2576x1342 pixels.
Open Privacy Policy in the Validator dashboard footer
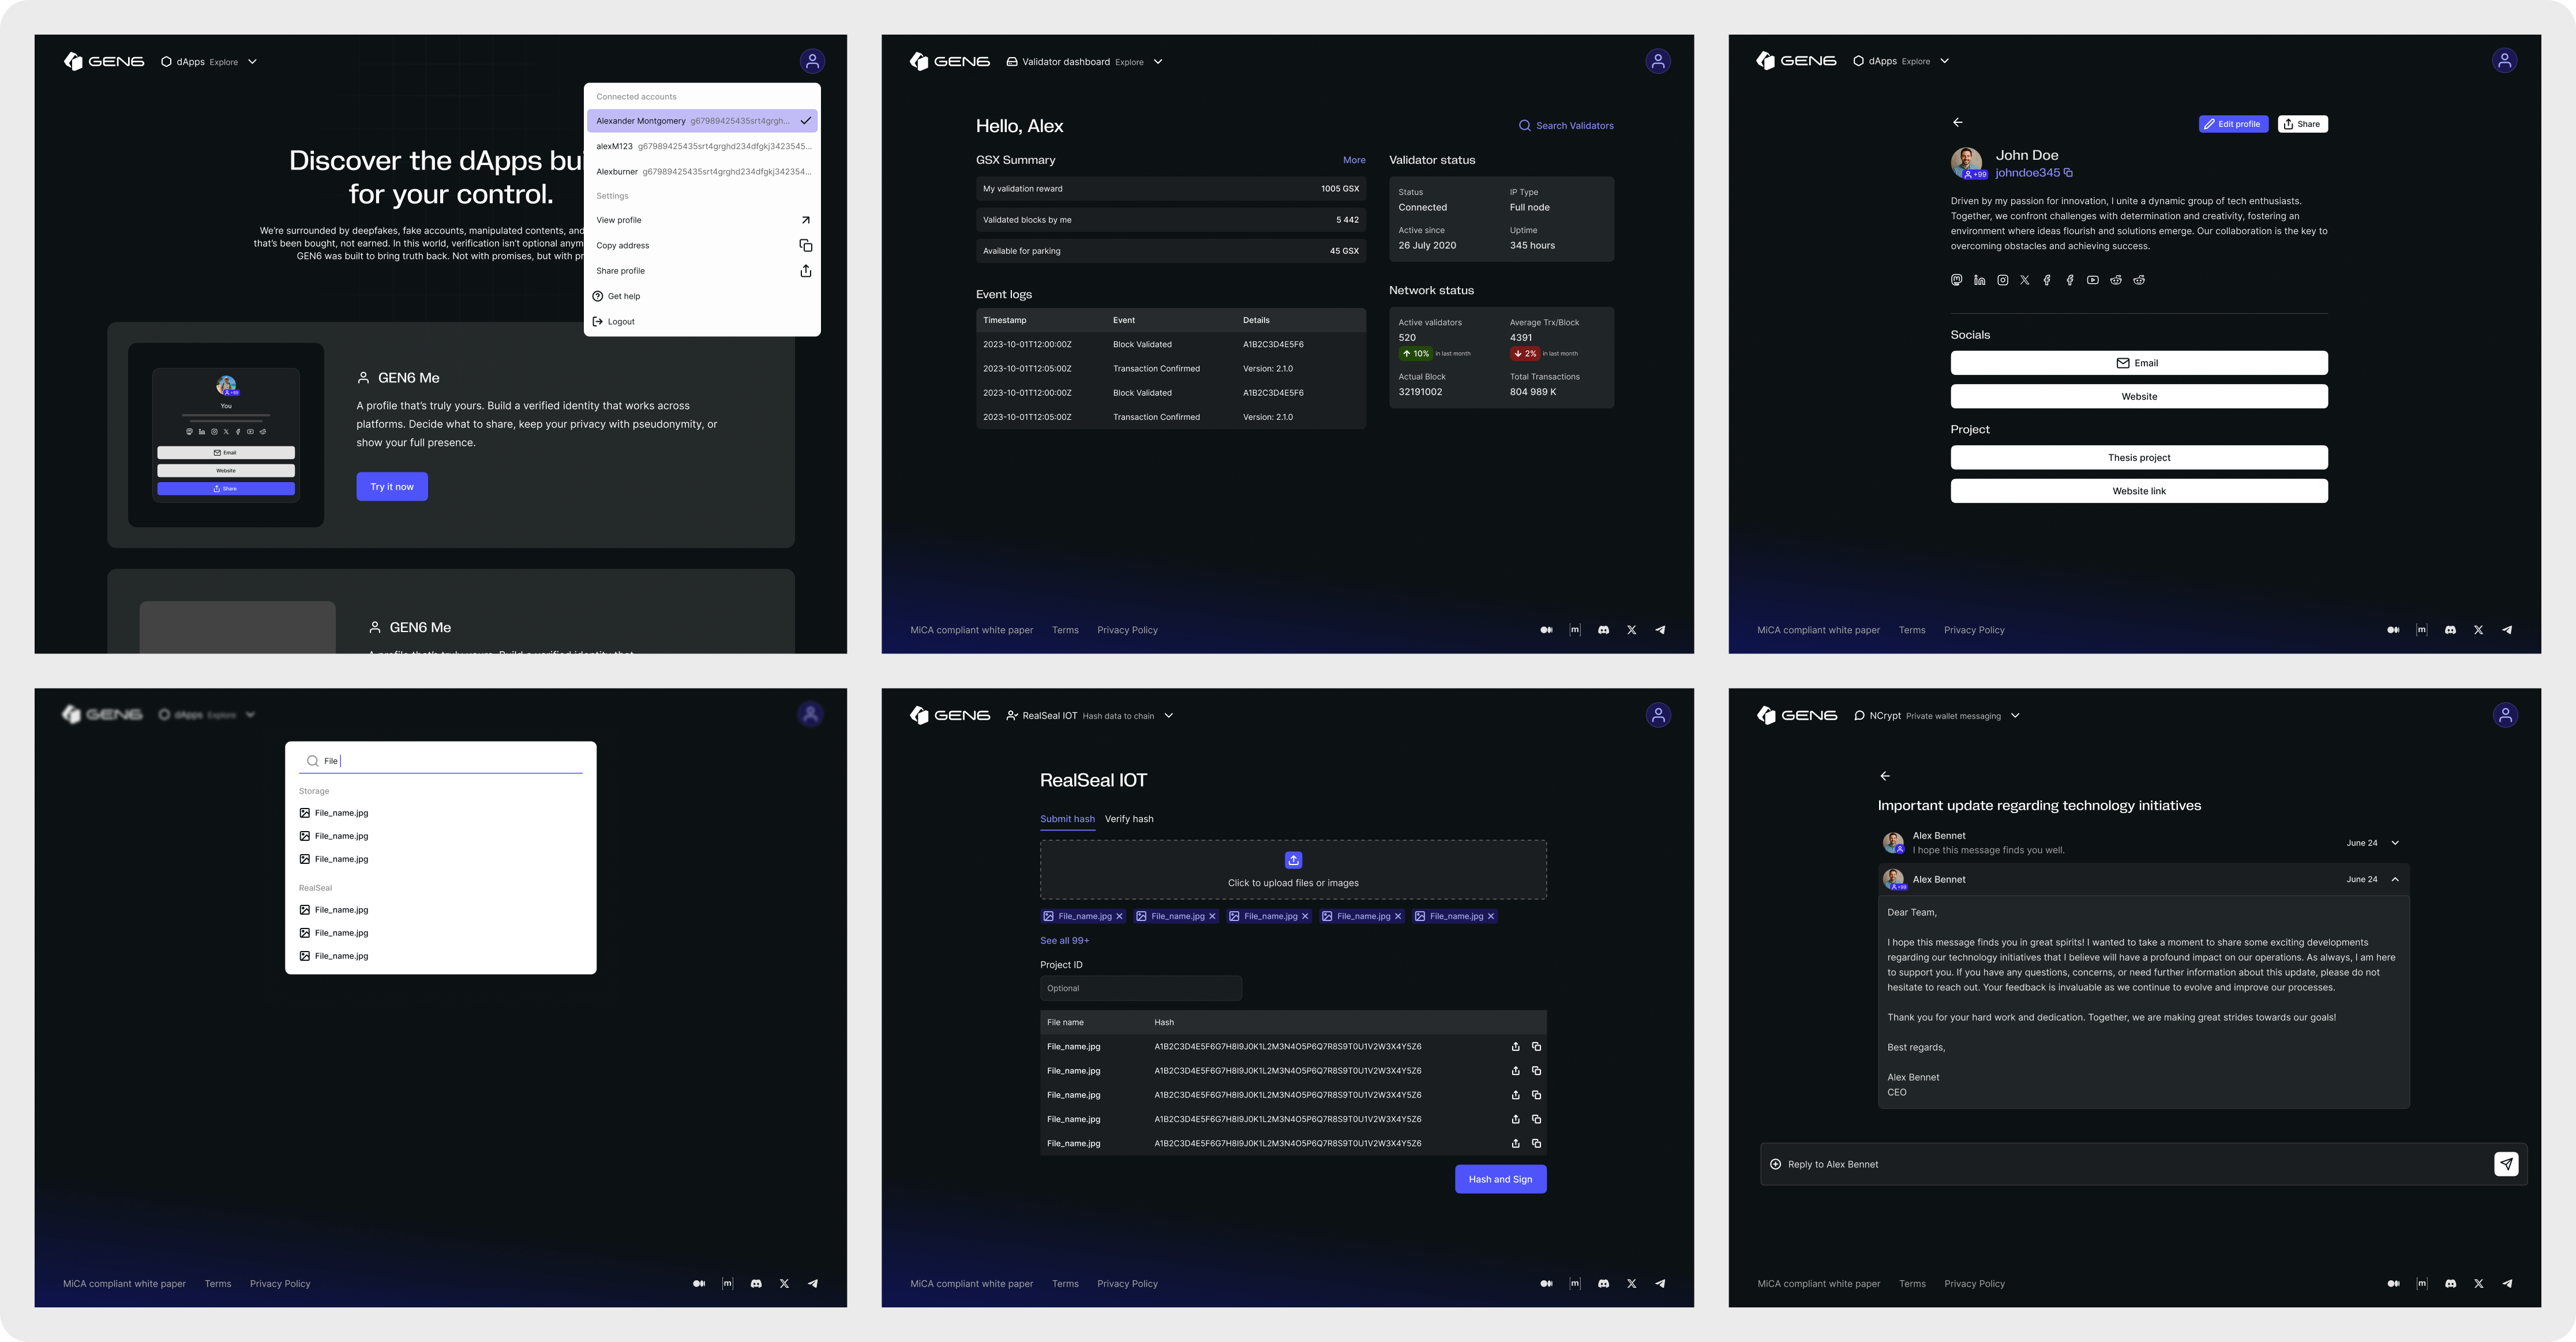pyautogui.click(x=1127, y=630)
